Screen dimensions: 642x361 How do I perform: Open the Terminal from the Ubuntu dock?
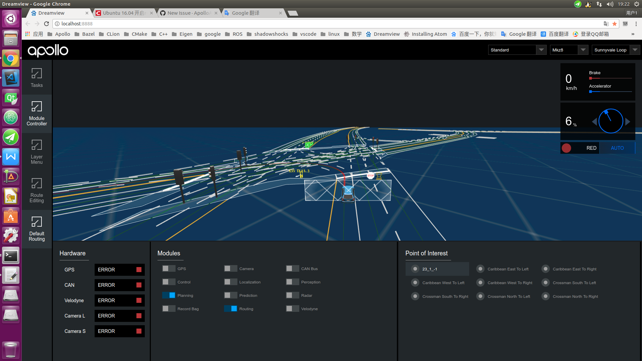coord(11,256)
